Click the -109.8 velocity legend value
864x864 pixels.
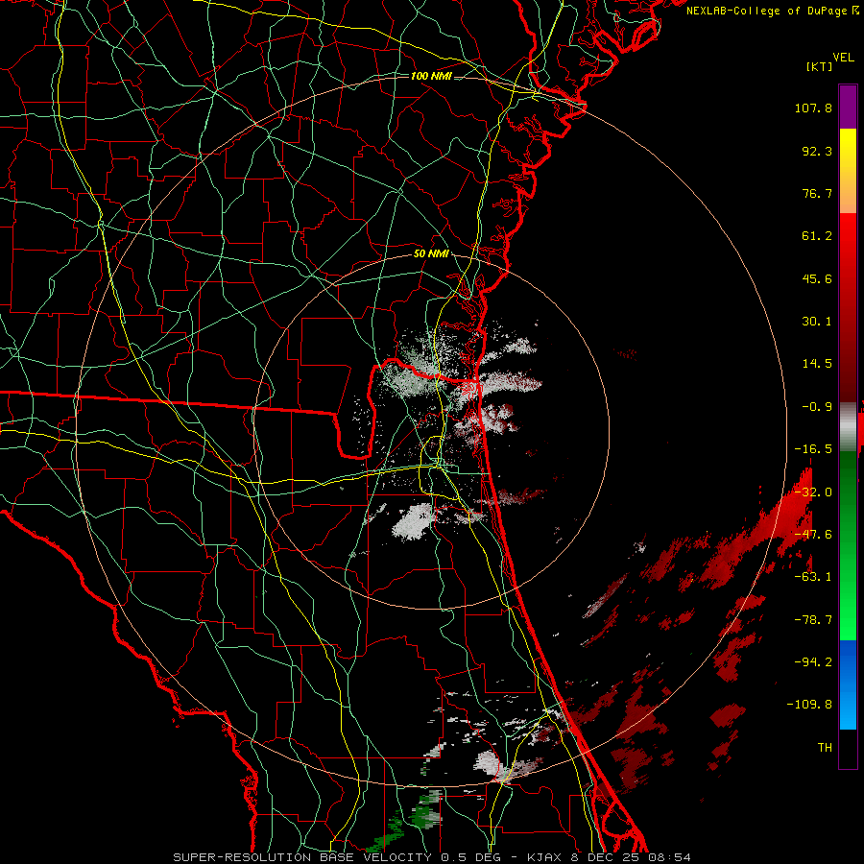point(809,705)
